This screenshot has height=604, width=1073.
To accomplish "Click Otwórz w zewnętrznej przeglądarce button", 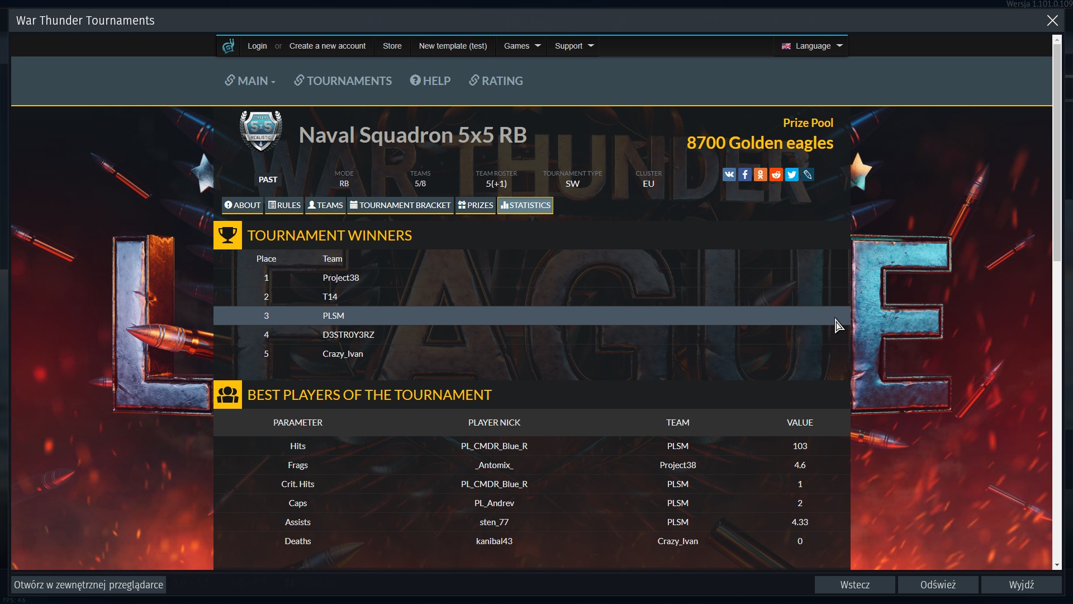I will pyautogui.click(x=88, y=584).
